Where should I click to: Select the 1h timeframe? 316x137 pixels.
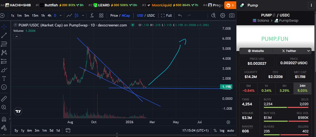[43, 15]
